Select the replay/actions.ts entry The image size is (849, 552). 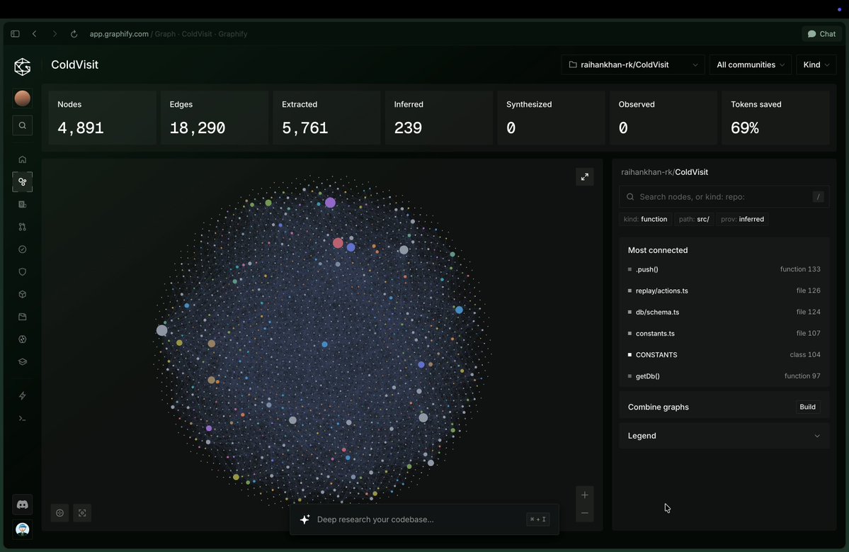[724, 291]
